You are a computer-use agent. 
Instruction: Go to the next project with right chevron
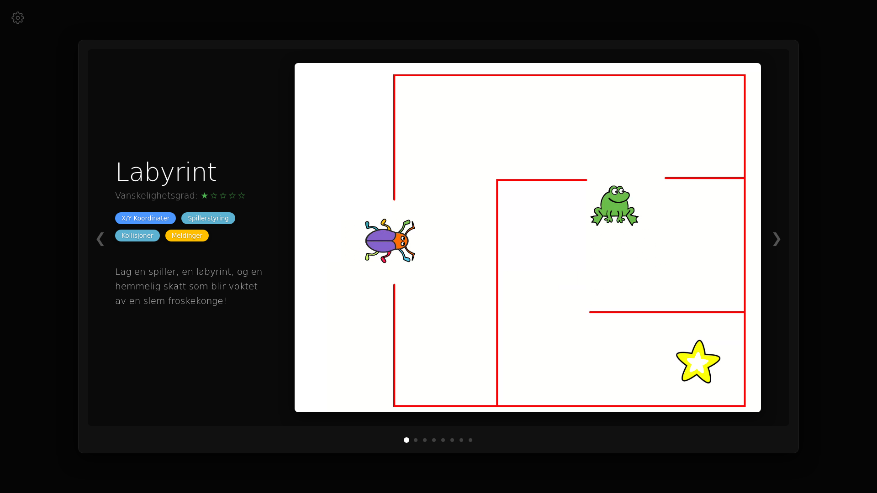777,239
